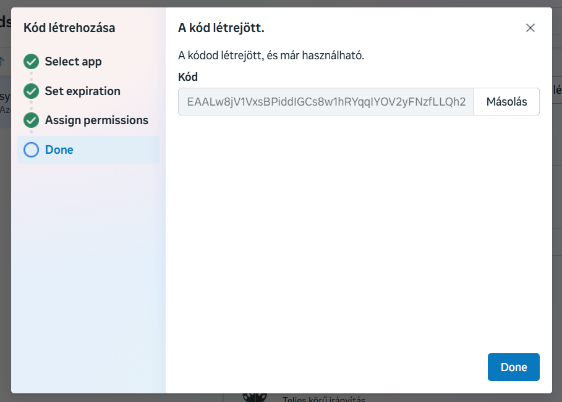Click inside the generated code field

[326, 102]
